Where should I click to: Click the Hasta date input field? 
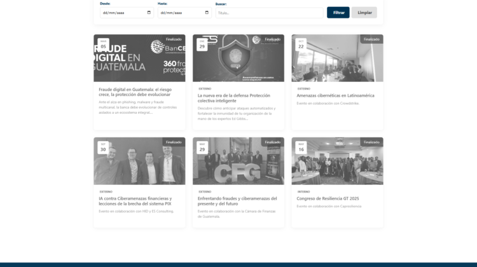tap(179, 13)
